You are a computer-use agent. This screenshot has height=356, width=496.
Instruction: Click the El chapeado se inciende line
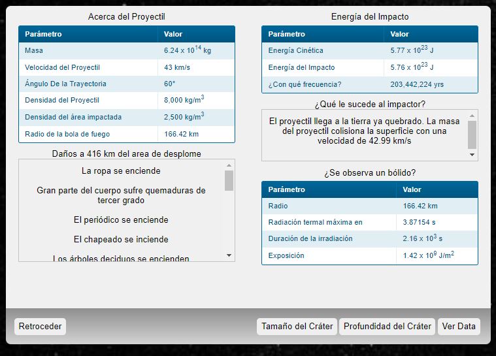pos(121,239)
